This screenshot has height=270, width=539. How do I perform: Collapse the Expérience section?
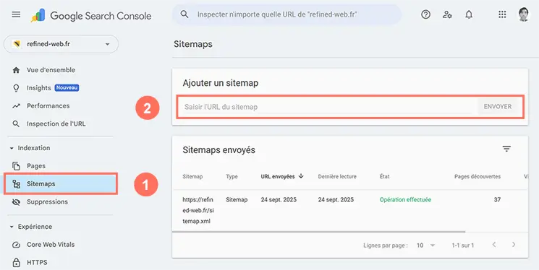tap(12, 227)
